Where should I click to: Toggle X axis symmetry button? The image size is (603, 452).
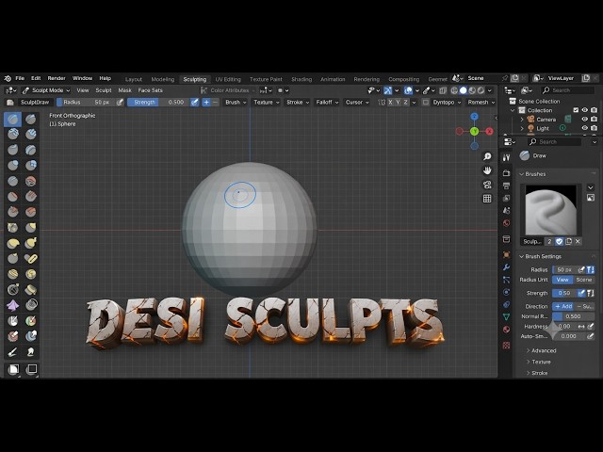pos(390,103)
